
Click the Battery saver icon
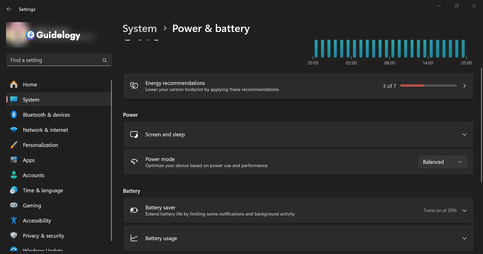coord(134,210)
